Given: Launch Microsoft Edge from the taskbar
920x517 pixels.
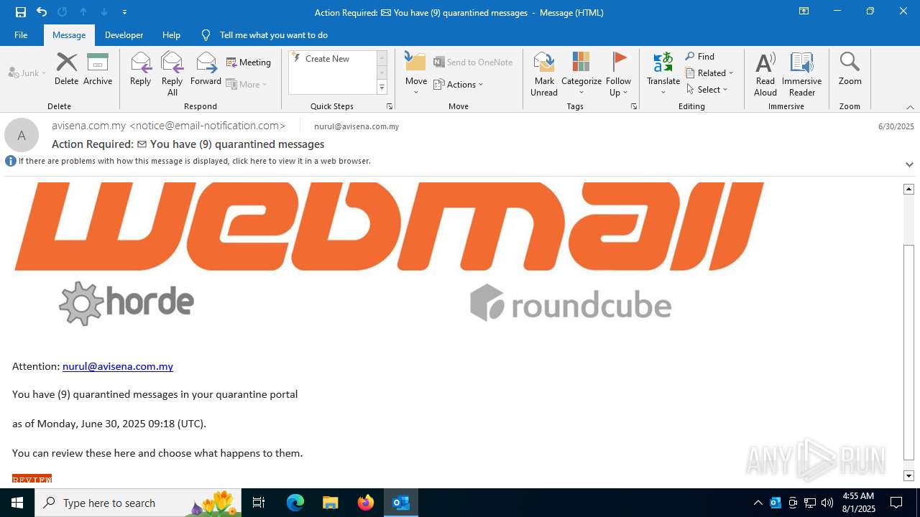Looking at the screenshot, I should pos(295,503).
